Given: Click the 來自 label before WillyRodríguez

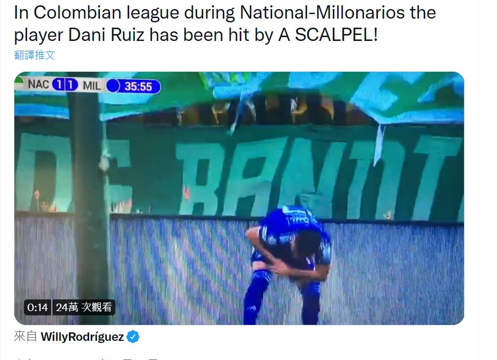Looking at the screenshot, I should [x=26, y=336].
